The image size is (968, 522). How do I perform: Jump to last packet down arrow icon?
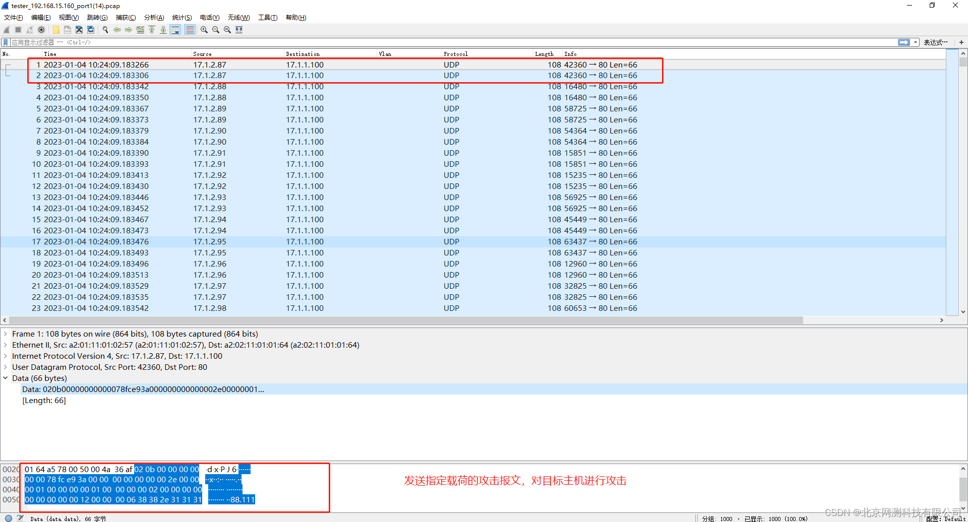[163, 30]
